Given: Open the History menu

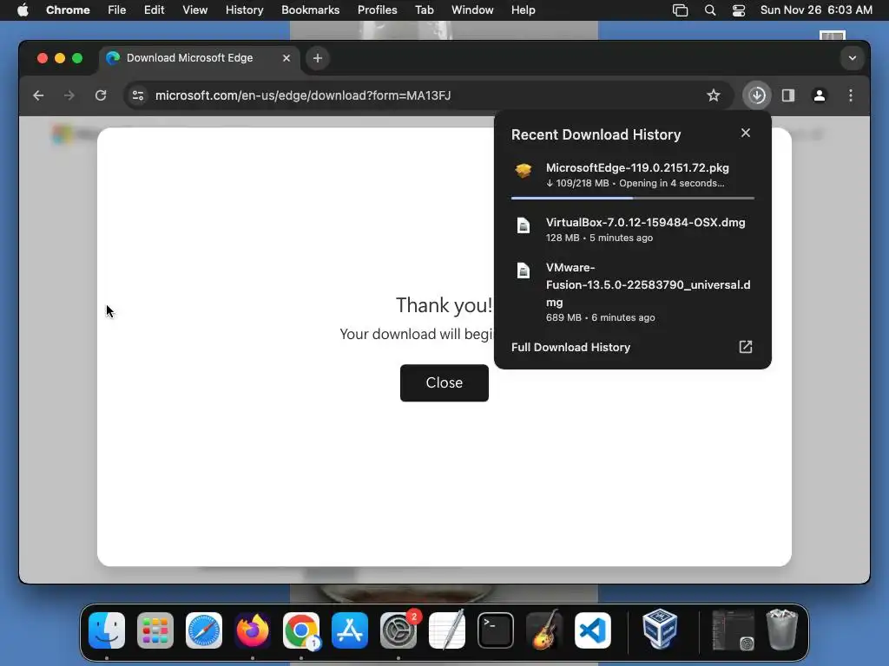Looking at the screenshot, I should 244,10.
